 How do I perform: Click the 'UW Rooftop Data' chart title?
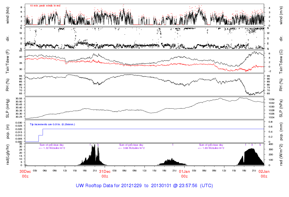click(144, 186)
